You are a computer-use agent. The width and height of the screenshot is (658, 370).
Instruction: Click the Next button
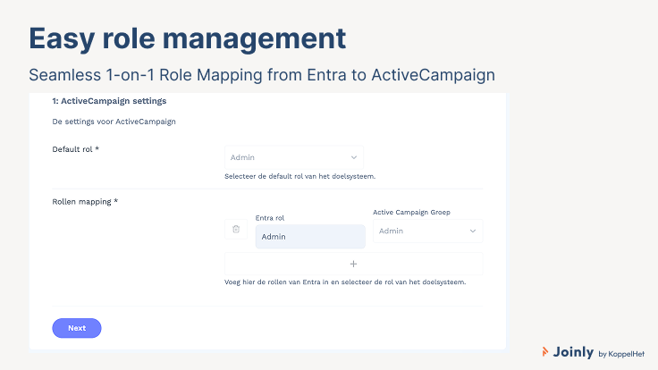coord(77,328)
